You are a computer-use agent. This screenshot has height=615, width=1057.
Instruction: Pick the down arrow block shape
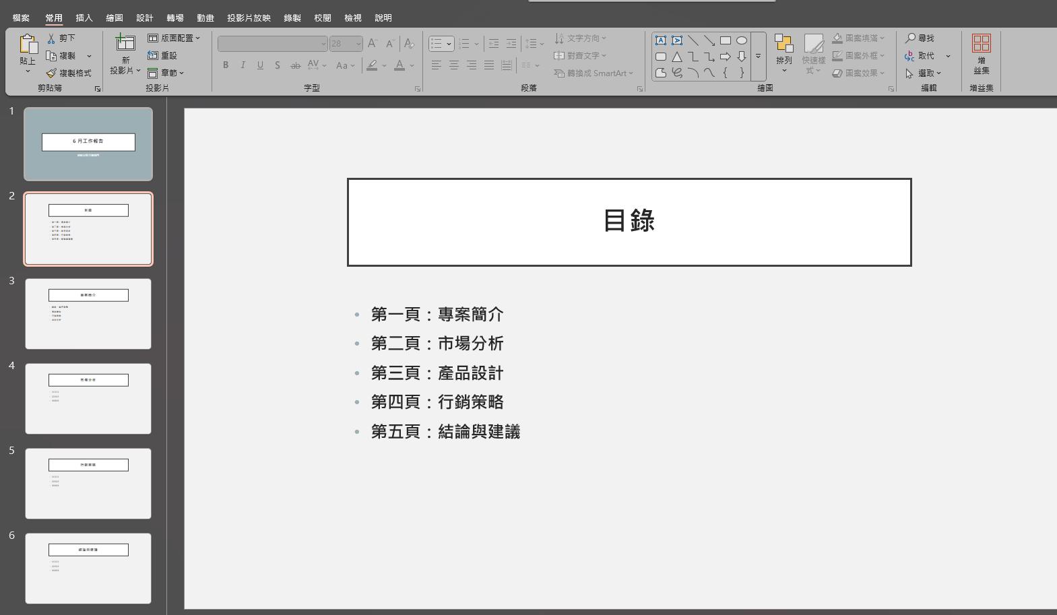click(742, 57)
